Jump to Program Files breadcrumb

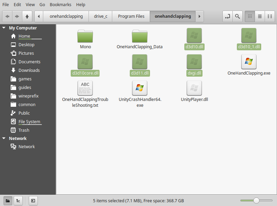131,16
